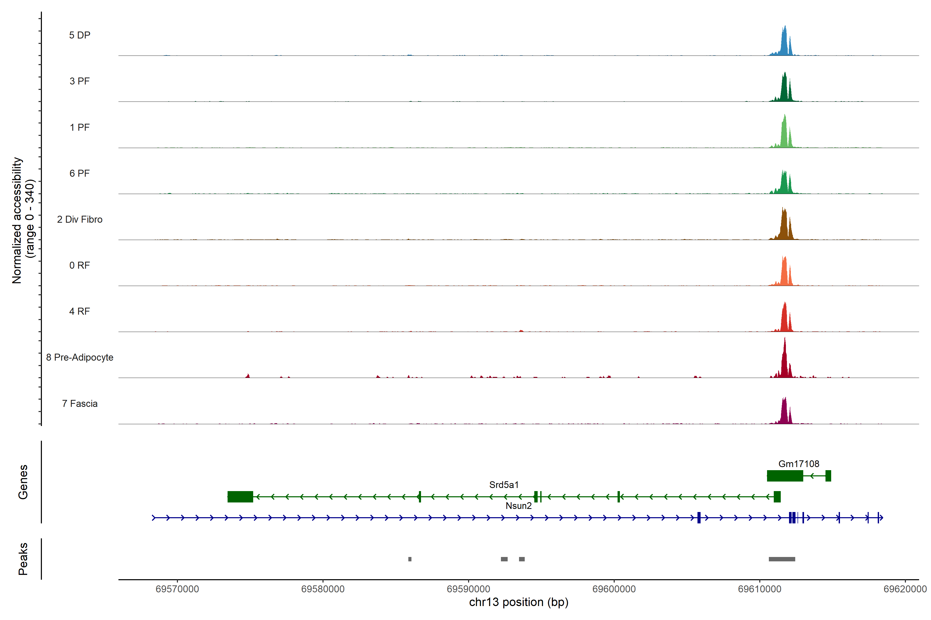Screen dimensions: 931x620
Task: Click the Gm17108 gene label
Action: coord(798,464)
